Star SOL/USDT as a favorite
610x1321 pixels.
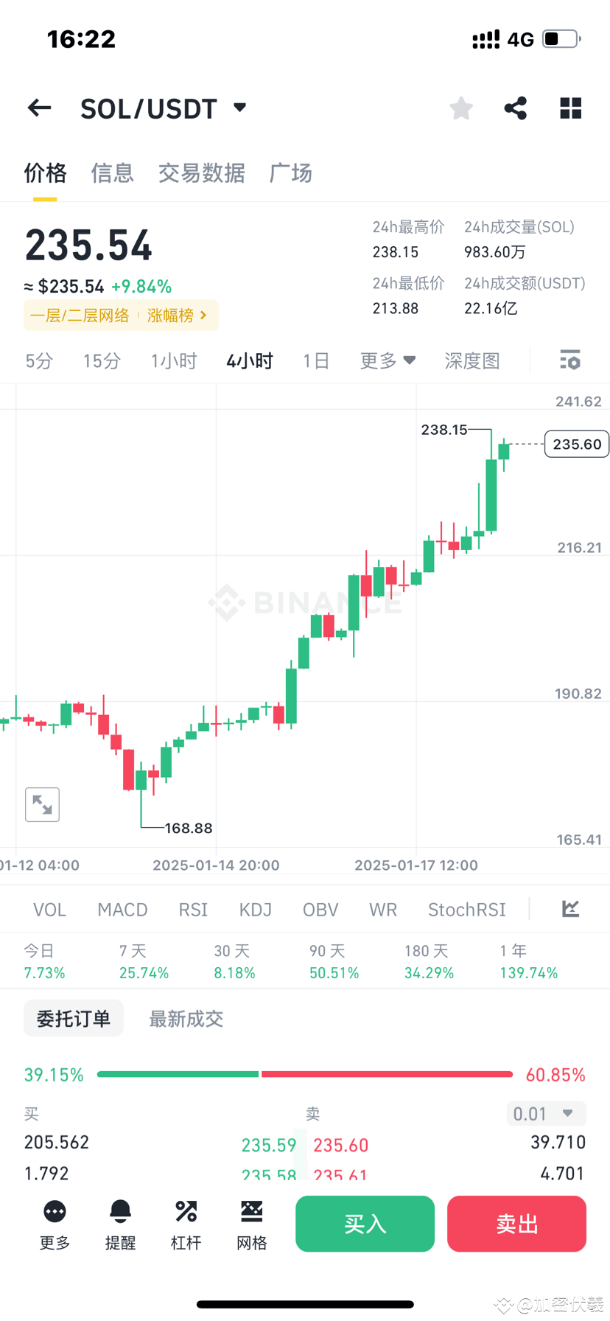click(460, 108)
